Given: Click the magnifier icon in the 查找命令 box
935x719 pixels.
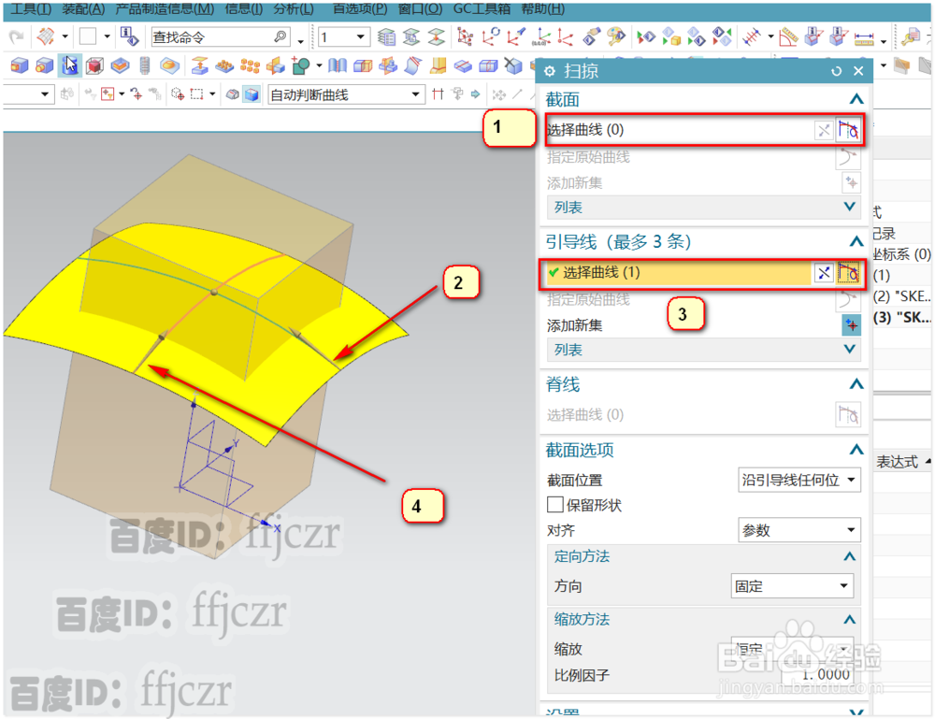Looking at the screenshot, I should pyautogui.click(x=279, y=35).
